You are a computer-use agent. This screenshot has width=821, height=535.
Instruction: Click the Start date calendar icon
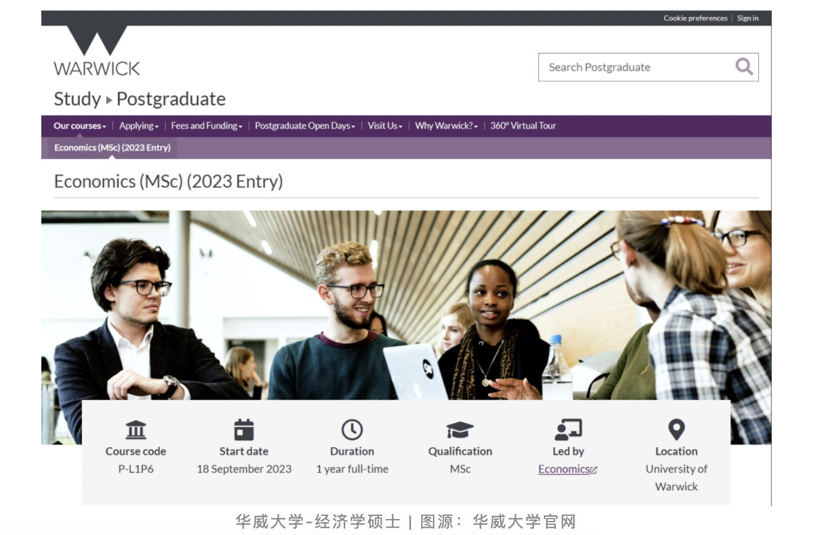[244, 430]
